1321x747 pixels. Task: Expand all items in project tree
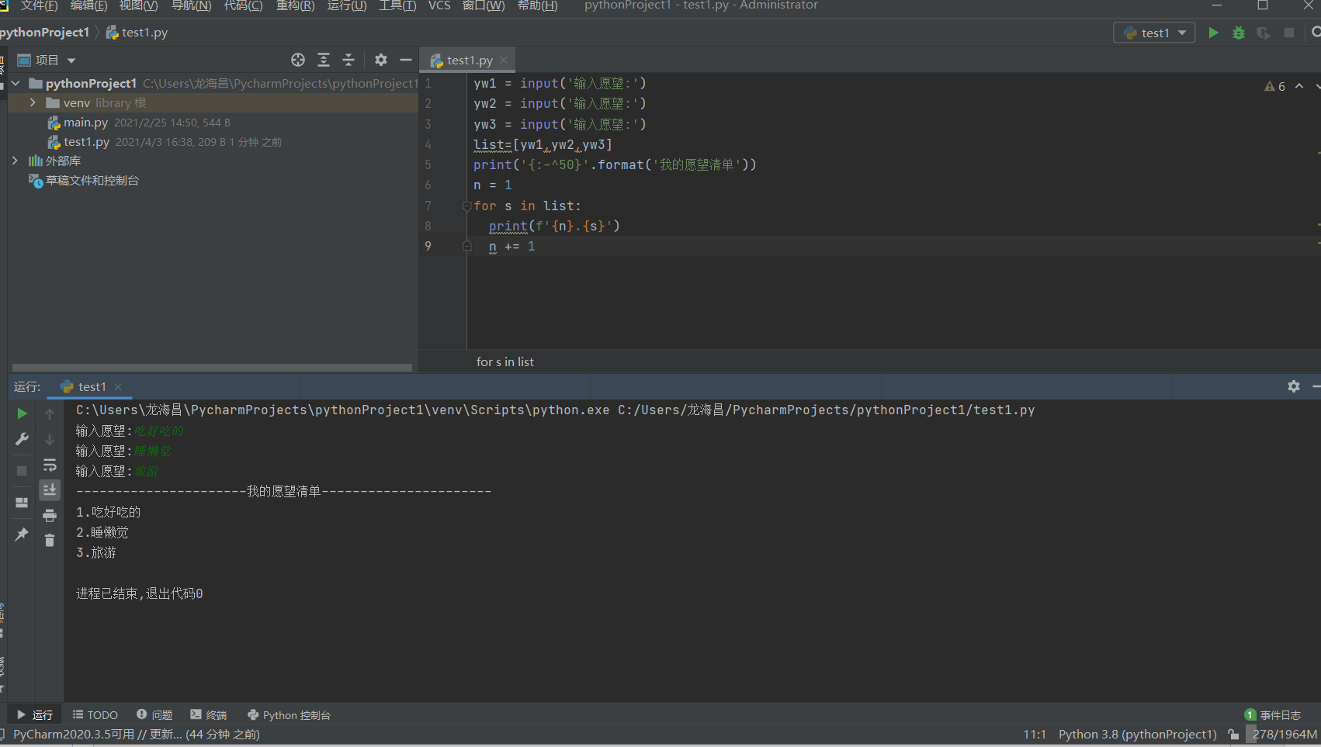[324, 60]
